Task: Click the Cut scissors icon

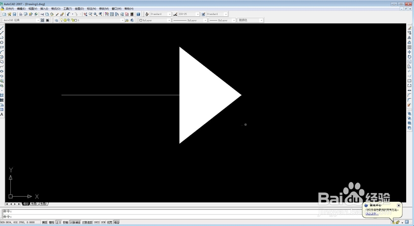Action: pyautogui.click(x=42, y=14)
